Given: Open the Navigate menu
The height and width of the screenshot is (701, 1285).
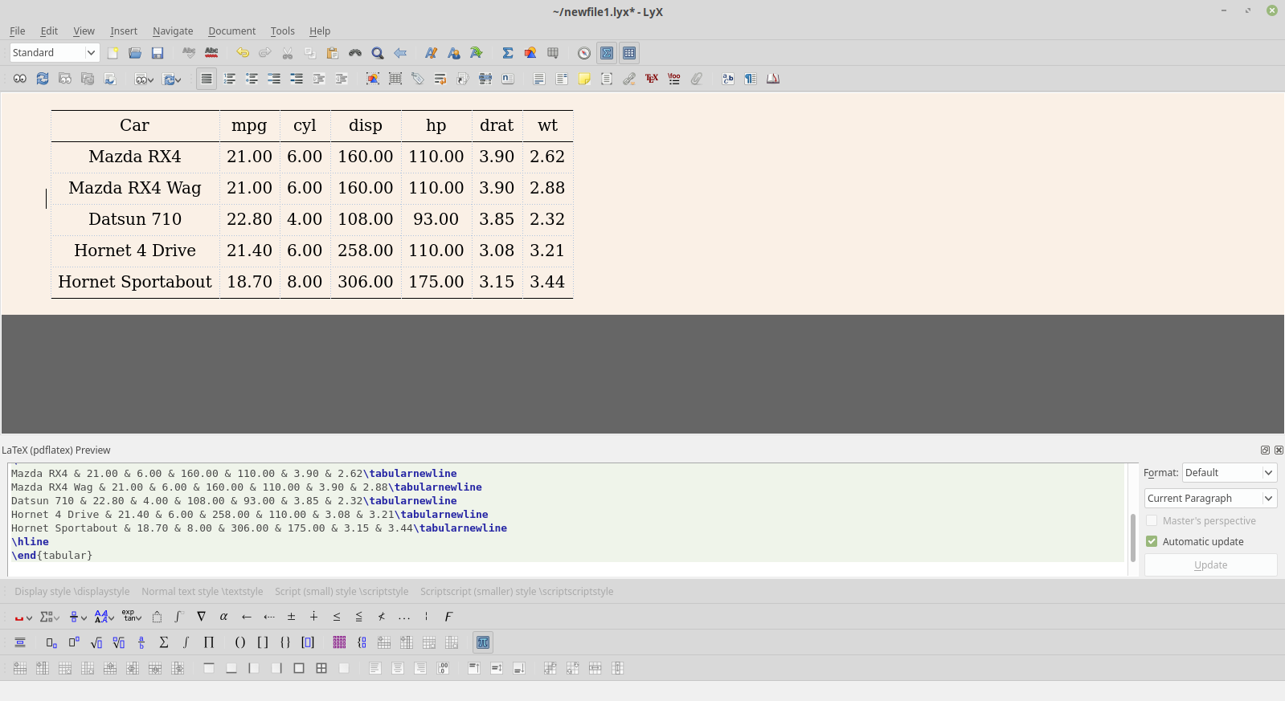Looking at the screenshot, I should [x=173, y=31].
